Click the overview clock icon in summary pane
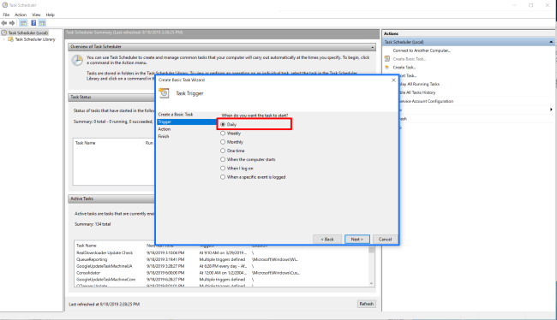557x320 pixels. (x=77, y=60)
